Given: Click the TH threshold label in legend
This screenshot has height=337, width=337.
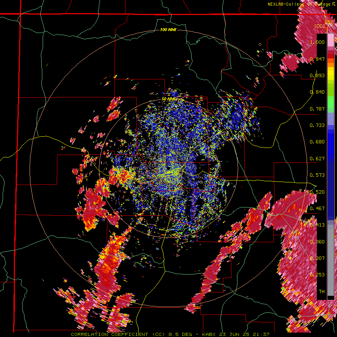Looking at the screenshot, I should 322,292.
